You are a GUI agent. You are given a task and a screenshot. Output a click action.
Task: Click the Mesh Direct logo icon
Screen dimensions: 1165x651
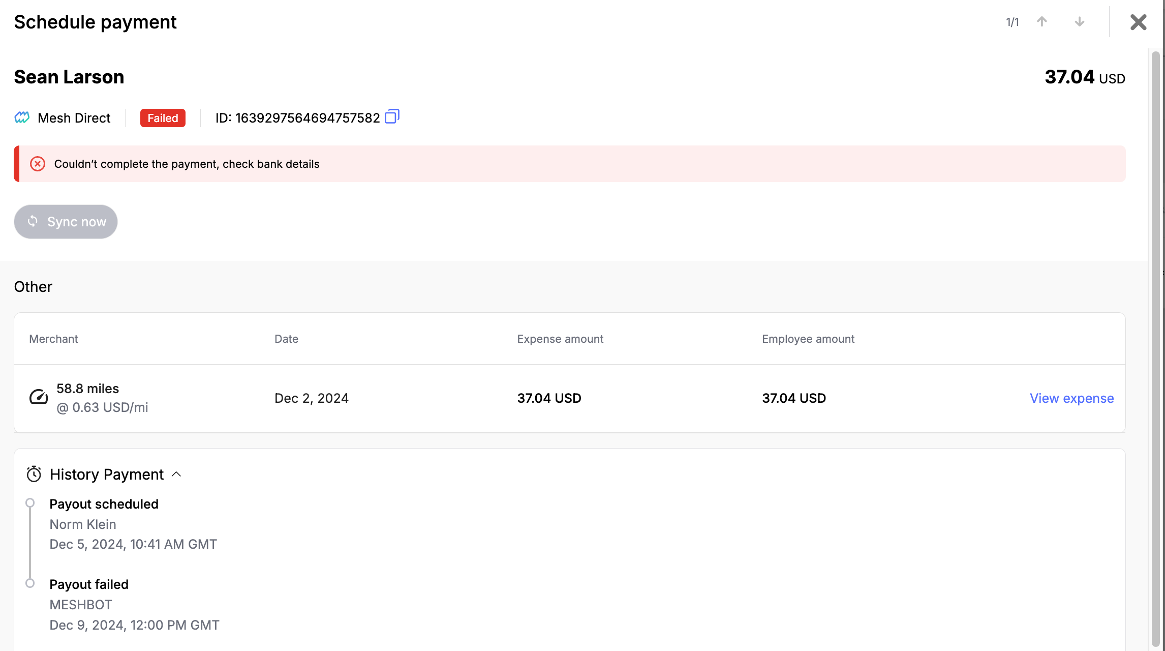click(22, 118)
